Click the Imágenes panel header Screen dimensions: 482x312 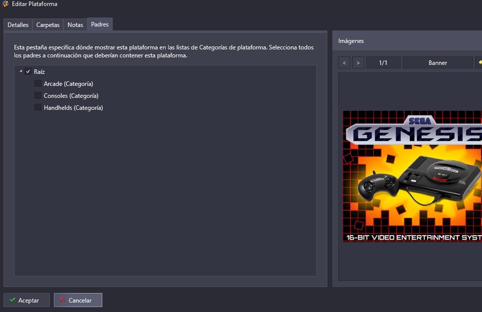coord(407,40)
